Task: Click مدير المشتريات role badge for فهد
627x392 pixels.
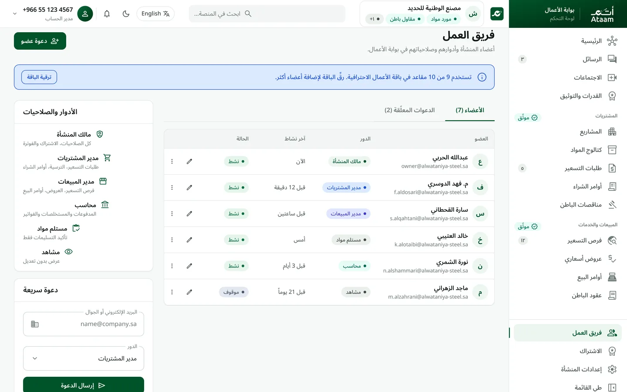Action: coord(347,187)
